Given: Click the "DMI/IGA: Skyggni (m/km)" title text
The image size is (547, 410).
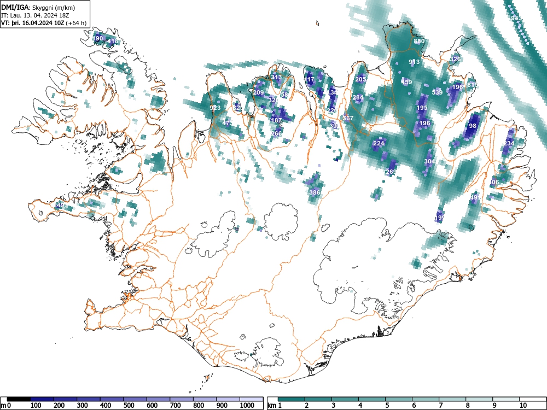Looking at the screenshot, I should click(x=38, y=7).
